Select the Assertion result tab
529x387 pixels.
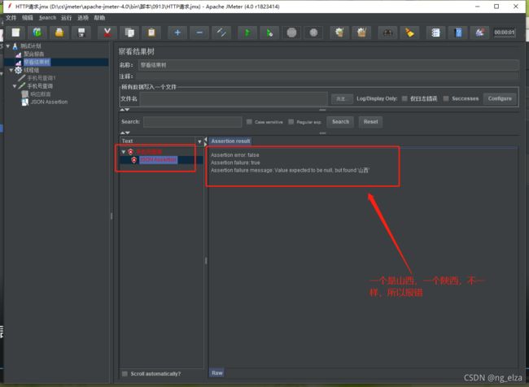tap(230, 141)
